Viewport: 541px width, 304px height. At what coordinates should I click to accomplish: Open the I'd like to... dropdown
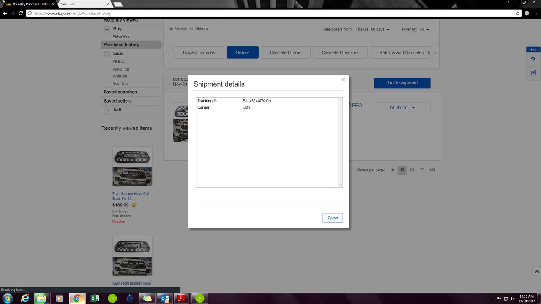402,108
